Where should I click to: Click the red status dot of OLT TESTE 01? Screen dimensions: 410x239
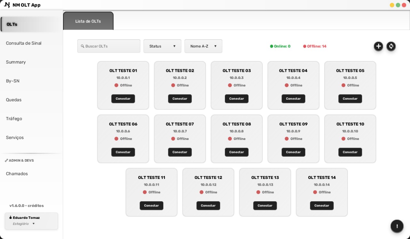pyautogui.click(x=116, y=85)
